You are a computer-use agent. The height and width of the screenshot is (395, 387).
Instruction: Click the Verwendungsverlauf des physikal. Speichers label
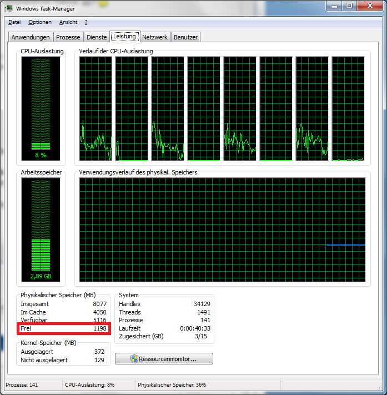(x=138, y=172)
